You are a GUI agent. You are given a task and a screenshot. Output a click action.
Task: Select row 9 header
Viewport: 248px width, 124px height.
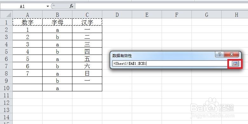[x=6, y=80]
